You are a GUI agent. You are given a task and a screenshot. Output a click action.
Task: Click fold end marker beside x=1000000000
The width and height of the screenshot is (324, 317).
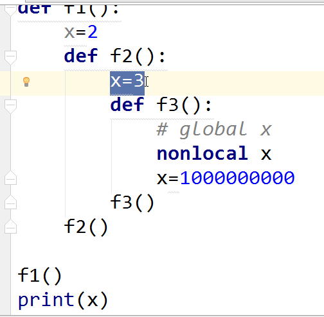10,178
